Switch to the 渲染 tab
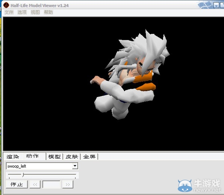The height and width of the screenshot is (195, 224). point(13,157)
